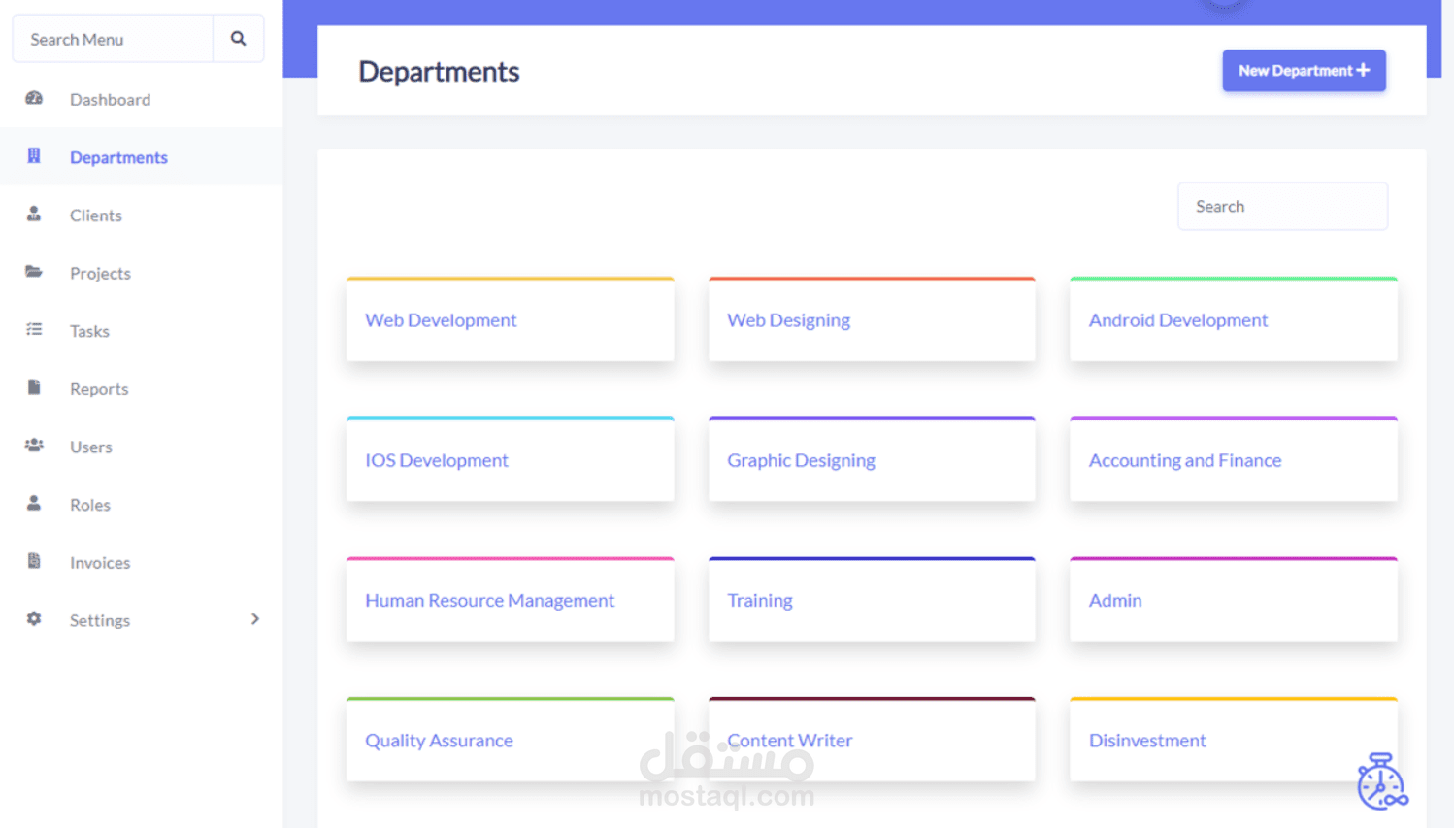Open the Content Writer department card
This screenshot has height=828, width=1454.
[872, 739]
